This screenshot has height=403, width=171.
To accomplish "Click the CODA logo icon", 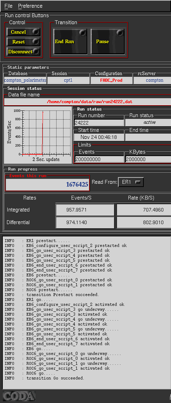I will (x=19, y=396).
